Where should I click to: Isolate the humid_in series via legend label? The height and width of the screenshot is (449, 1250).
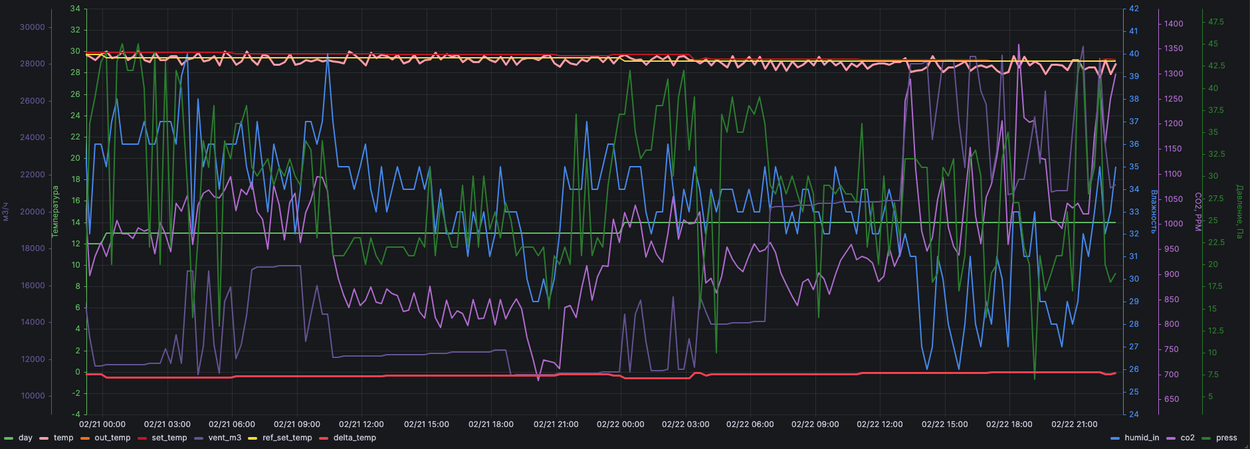[1142, 438]
